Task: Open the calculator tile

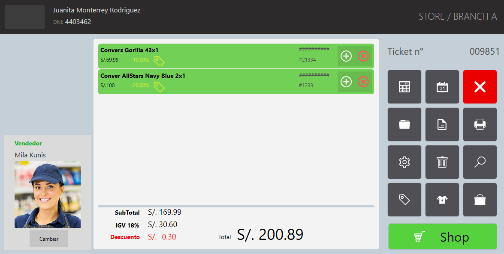Action: point(404,87)
